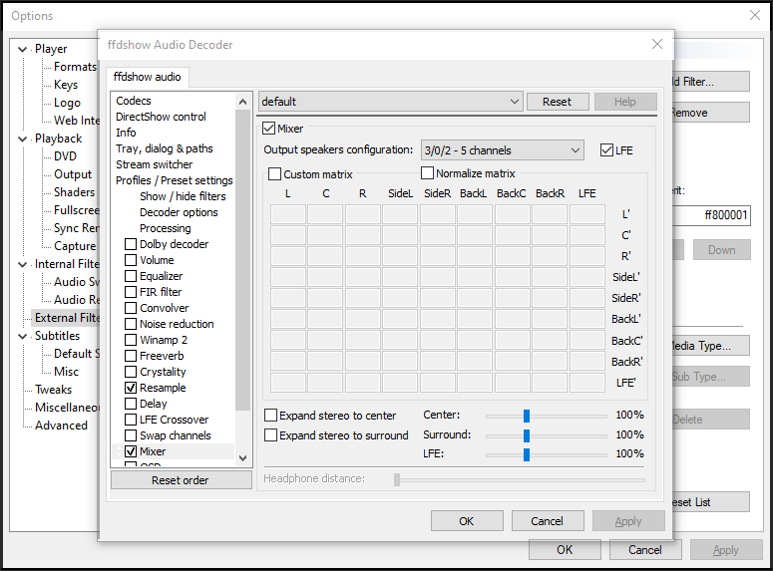The width and height of the screenshot is (773, 571).
Task: Check Expand stereo to center
Action: (270, 416)
